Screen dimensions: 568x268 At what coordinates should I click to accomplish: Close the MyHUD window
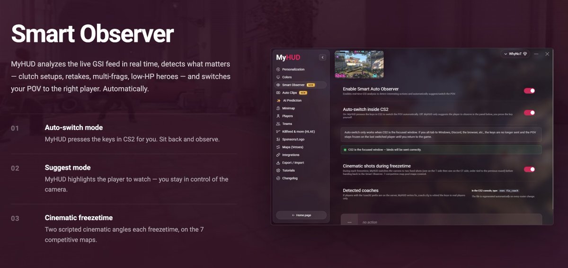(x=547, y=54)
